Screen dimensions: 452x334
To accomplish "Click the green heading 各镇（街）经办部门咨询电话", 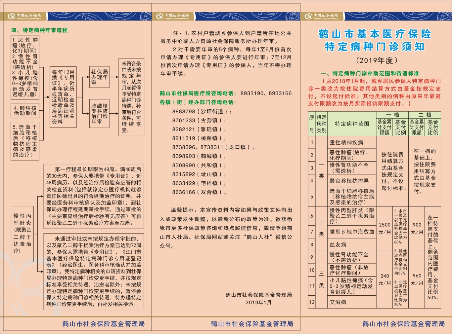I will (x=198, y=102).
